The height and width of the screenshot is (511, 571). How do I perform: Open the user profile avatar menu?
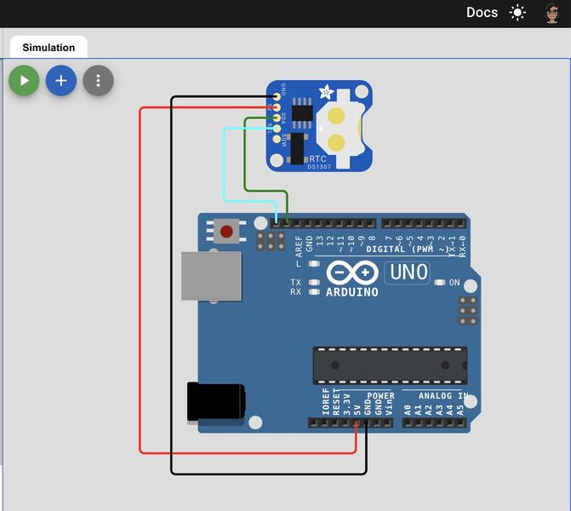coord(552,14)
